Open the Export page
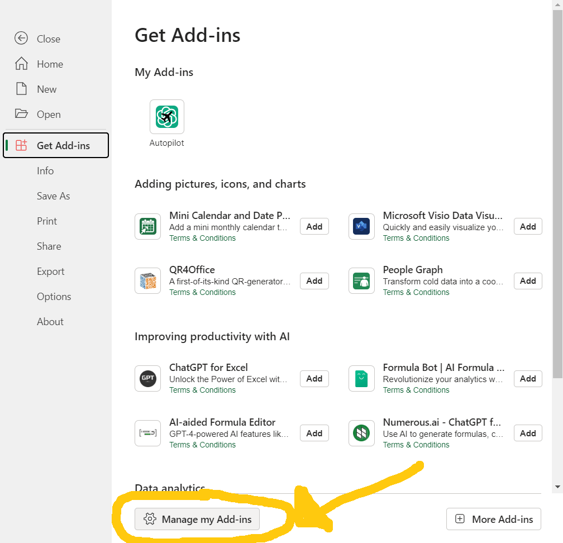 (51, 271)
